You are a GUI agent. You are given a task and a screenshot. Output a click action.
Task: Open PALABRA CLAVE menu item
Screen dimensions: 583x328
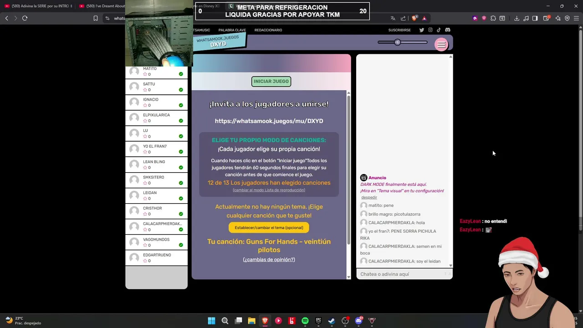click(232, 30)
